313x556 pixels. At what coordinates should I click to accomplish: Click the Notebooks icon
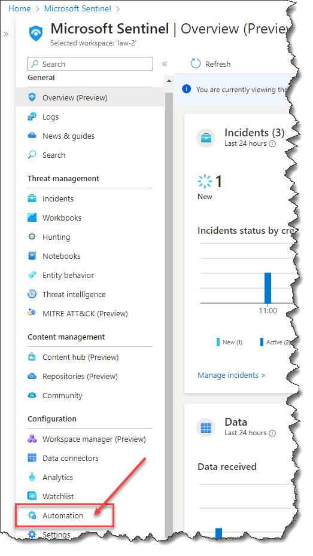pos(32,256)
